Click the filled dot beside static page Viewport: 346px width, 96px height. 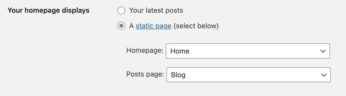(x=121, y=26)
